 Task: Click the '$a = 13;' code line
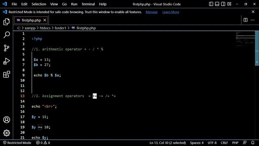(42, 60)
